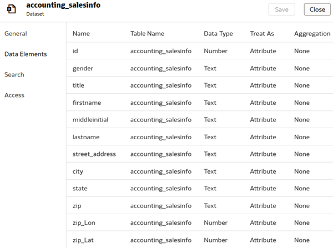The width and height of the screenshot is (333, 248).
Task: Click the Data Type value for city
Action: (210, 171)
